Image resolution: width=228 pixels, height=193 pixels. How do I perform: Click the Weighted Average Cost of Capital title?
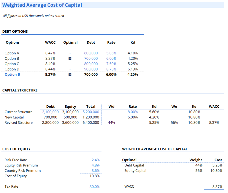[x=42, y=5]
